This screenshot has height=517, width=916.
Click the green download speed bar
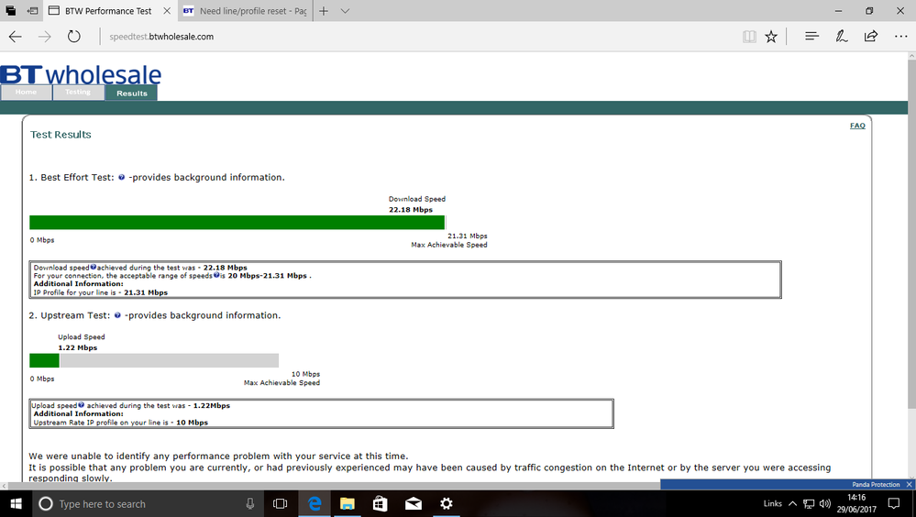(x=237, y=223)
